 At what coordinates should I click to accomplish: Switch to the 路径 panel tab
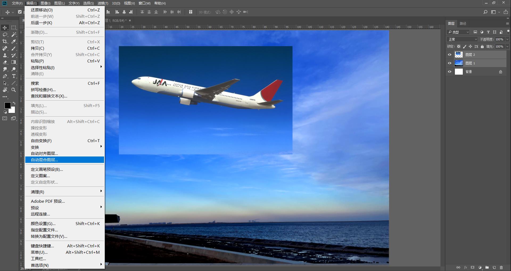tap(463, 23)
